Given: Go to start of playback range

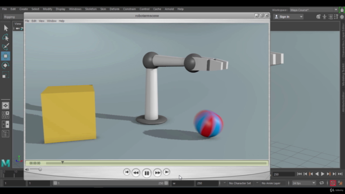Looking at the screenshot, I should click(x=300, y=174).
